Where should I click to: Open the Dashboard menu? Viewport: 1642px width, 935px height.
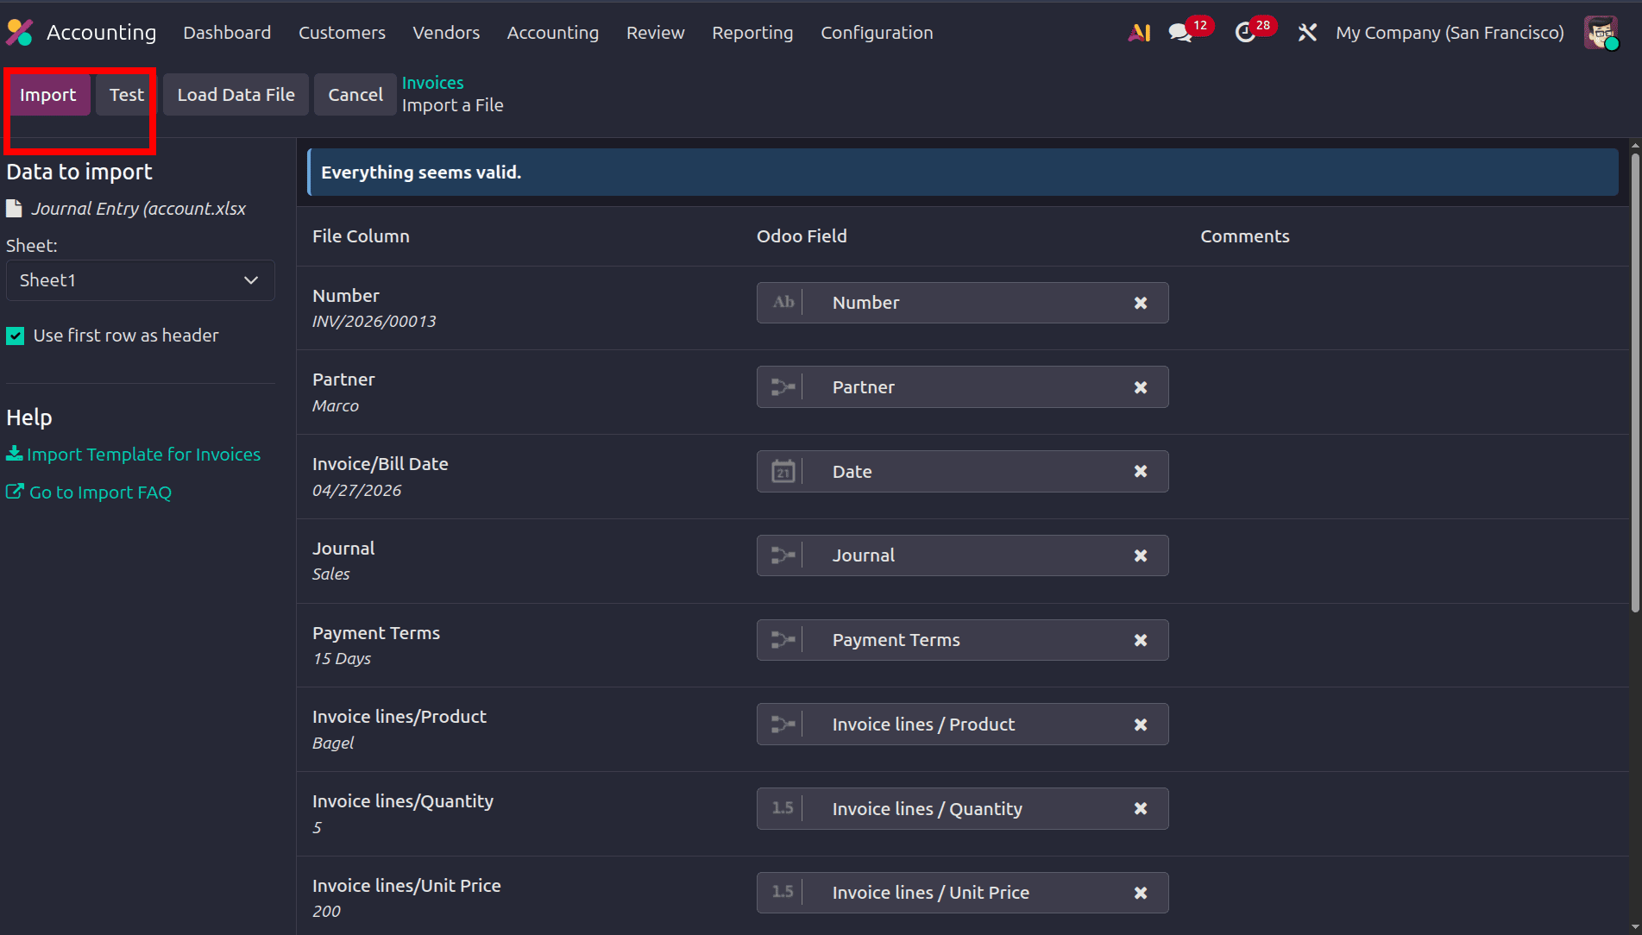coord(227,33)
